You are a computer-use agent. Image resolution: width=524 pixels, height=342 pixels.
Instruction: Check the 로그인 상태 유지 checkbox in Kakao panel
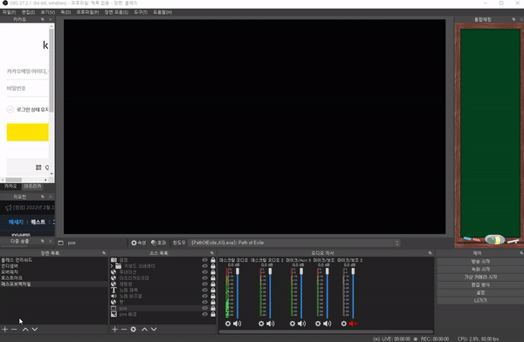tap(10, 109)
